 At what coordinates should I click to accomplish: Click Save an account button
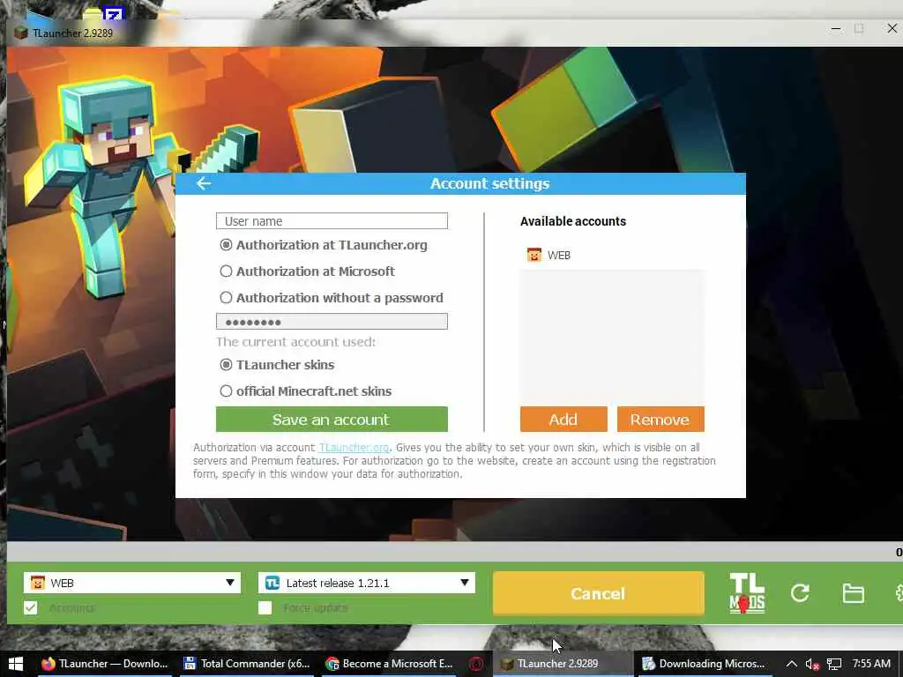pos(332,419)
